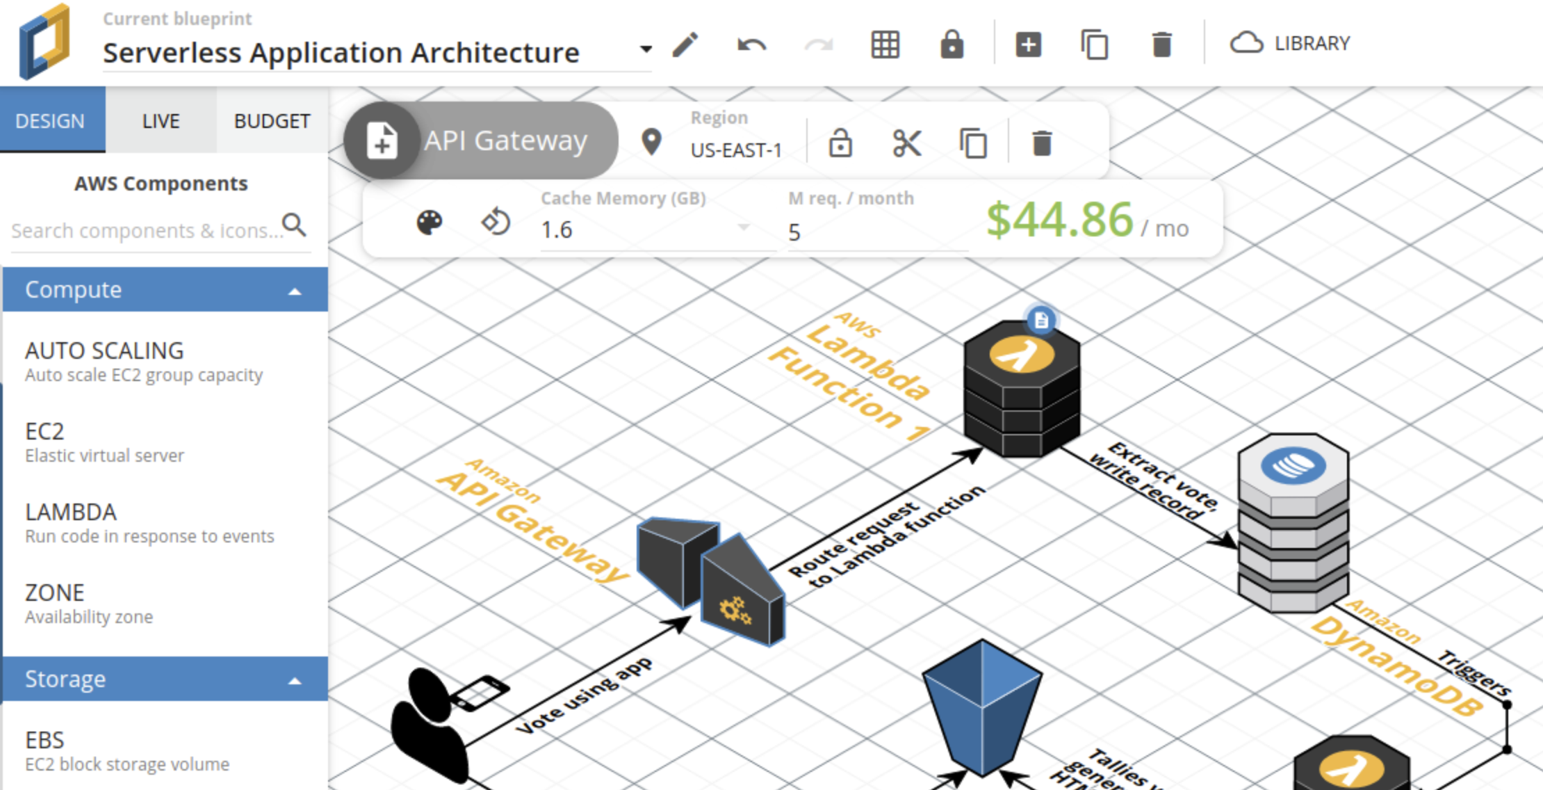Toggle lock on the selected API Gateway component
Screen dimensions: 1543x790
(x=840, y=143)
